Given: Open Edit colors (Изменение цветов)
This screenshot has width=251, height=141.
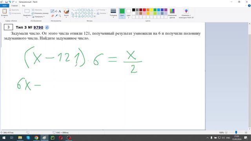Looking at the screenshot, I should 172,13.
